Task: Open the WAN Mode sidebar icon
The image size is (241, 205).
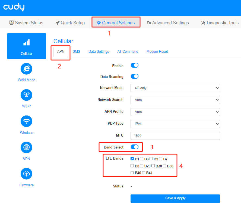Action: coord(26,69)
